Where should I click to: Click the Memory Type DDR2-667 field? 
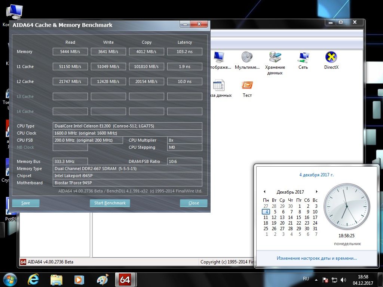[x=128, y=169]
